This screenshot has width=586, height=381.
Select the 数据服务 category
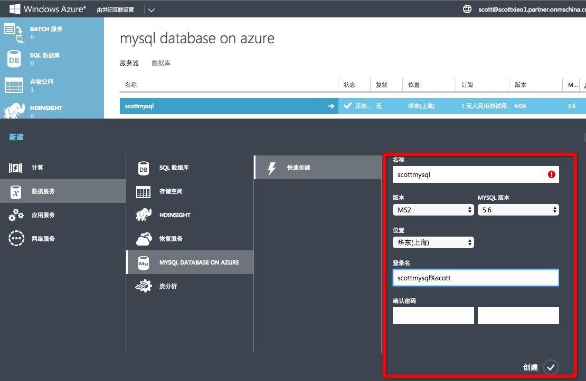tap(63, 191)
